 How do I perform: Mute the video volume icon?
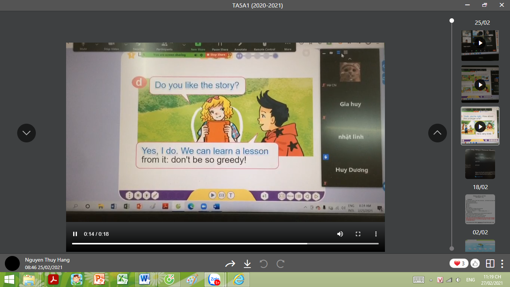coord(340,234)
